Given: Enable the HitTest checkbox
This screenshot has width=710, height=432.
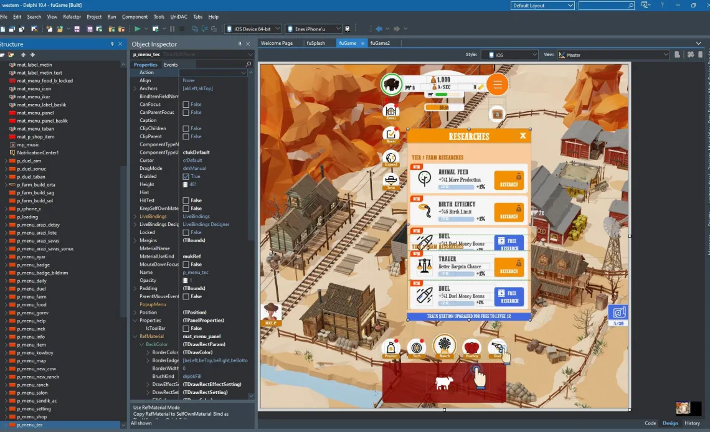Looking at the screenshot, I should [x=186, y=200].
